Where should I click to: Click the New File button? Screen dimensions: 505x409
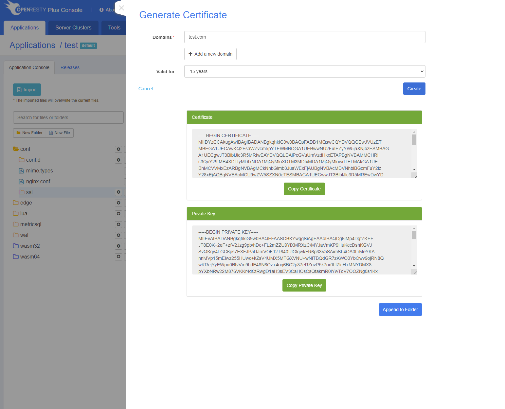60,133
